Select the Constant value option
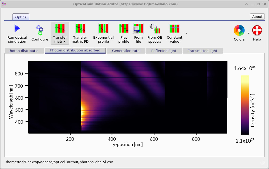The width and height of the screenshot is (269, 169). point(174,34)
